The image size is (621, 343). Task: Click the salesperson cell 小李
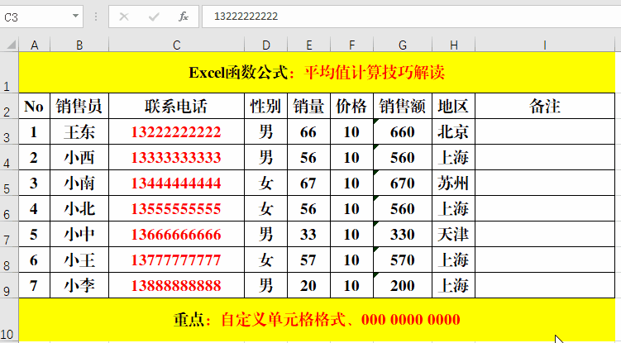pyautogui.click(x=79, y=285)
